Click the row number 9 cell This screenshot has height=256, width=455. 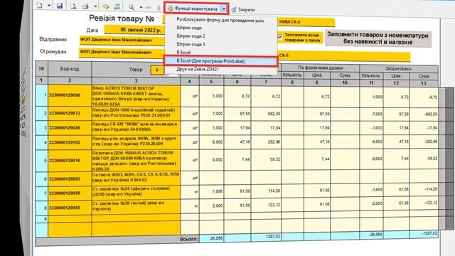tap(42, 219)
